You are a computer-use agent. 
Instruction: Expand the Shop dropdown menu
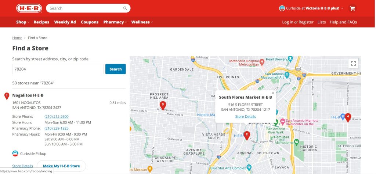[x=22, y=22]
